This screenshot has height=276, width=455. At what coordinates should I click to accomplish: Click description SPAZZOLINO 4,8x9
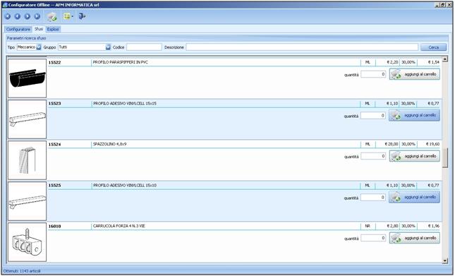[x=109, y=144]
